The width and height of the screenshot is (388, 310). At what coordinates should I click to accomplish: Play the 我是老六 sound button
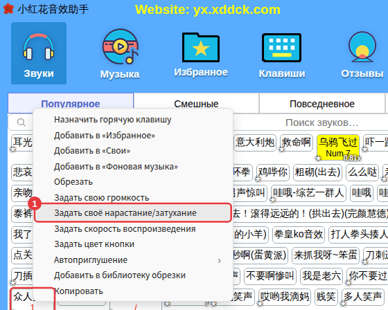tap(321, 276)
